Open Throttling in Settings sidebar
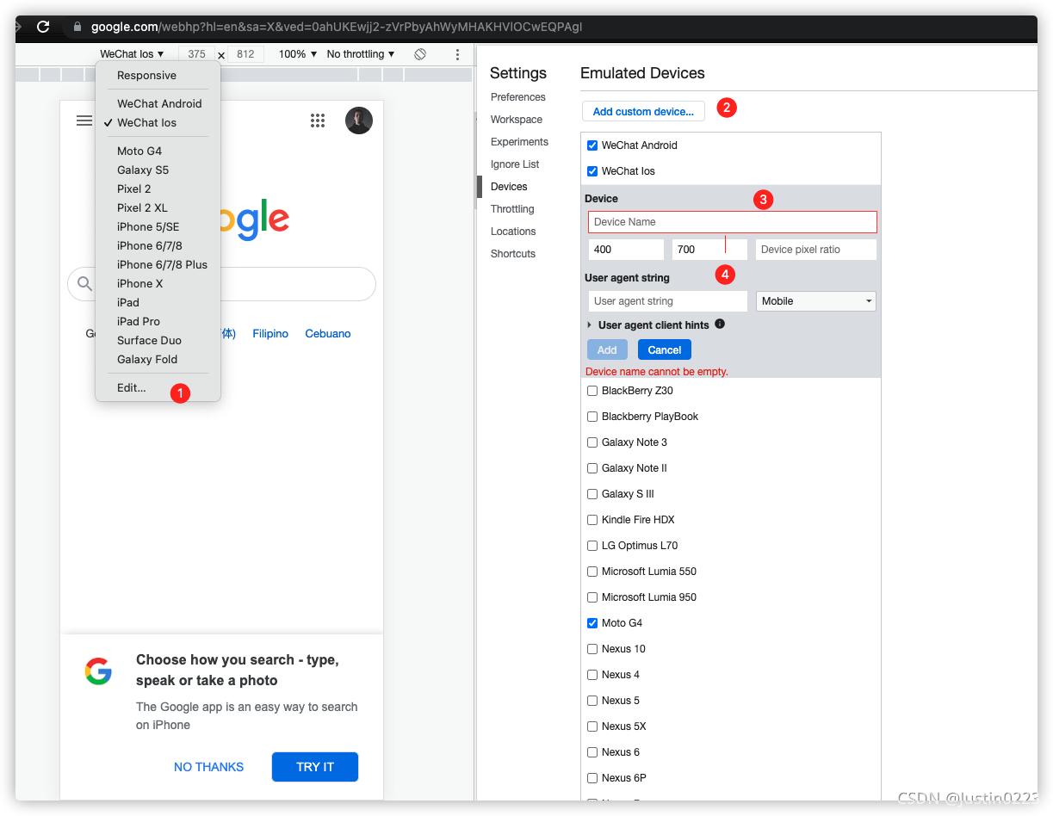 point(512,209)
